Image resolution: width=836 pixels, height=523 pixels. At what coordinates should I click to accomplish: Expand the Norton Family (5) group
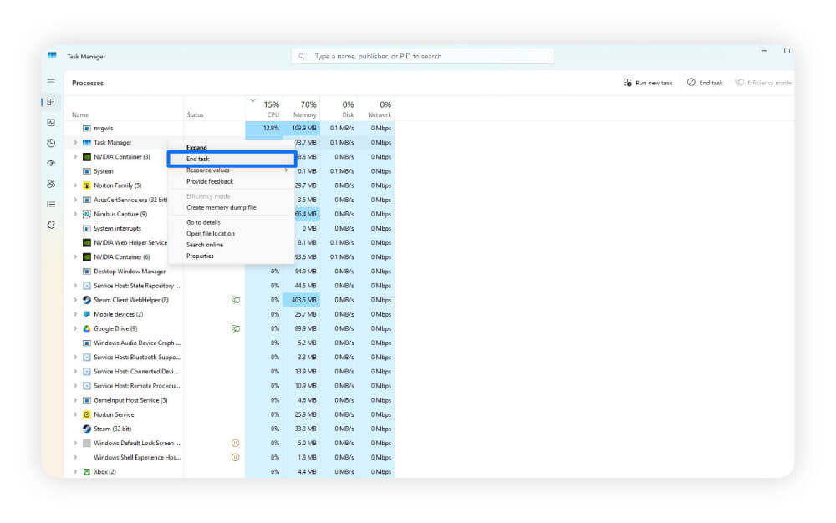click(x=75, y=185)
